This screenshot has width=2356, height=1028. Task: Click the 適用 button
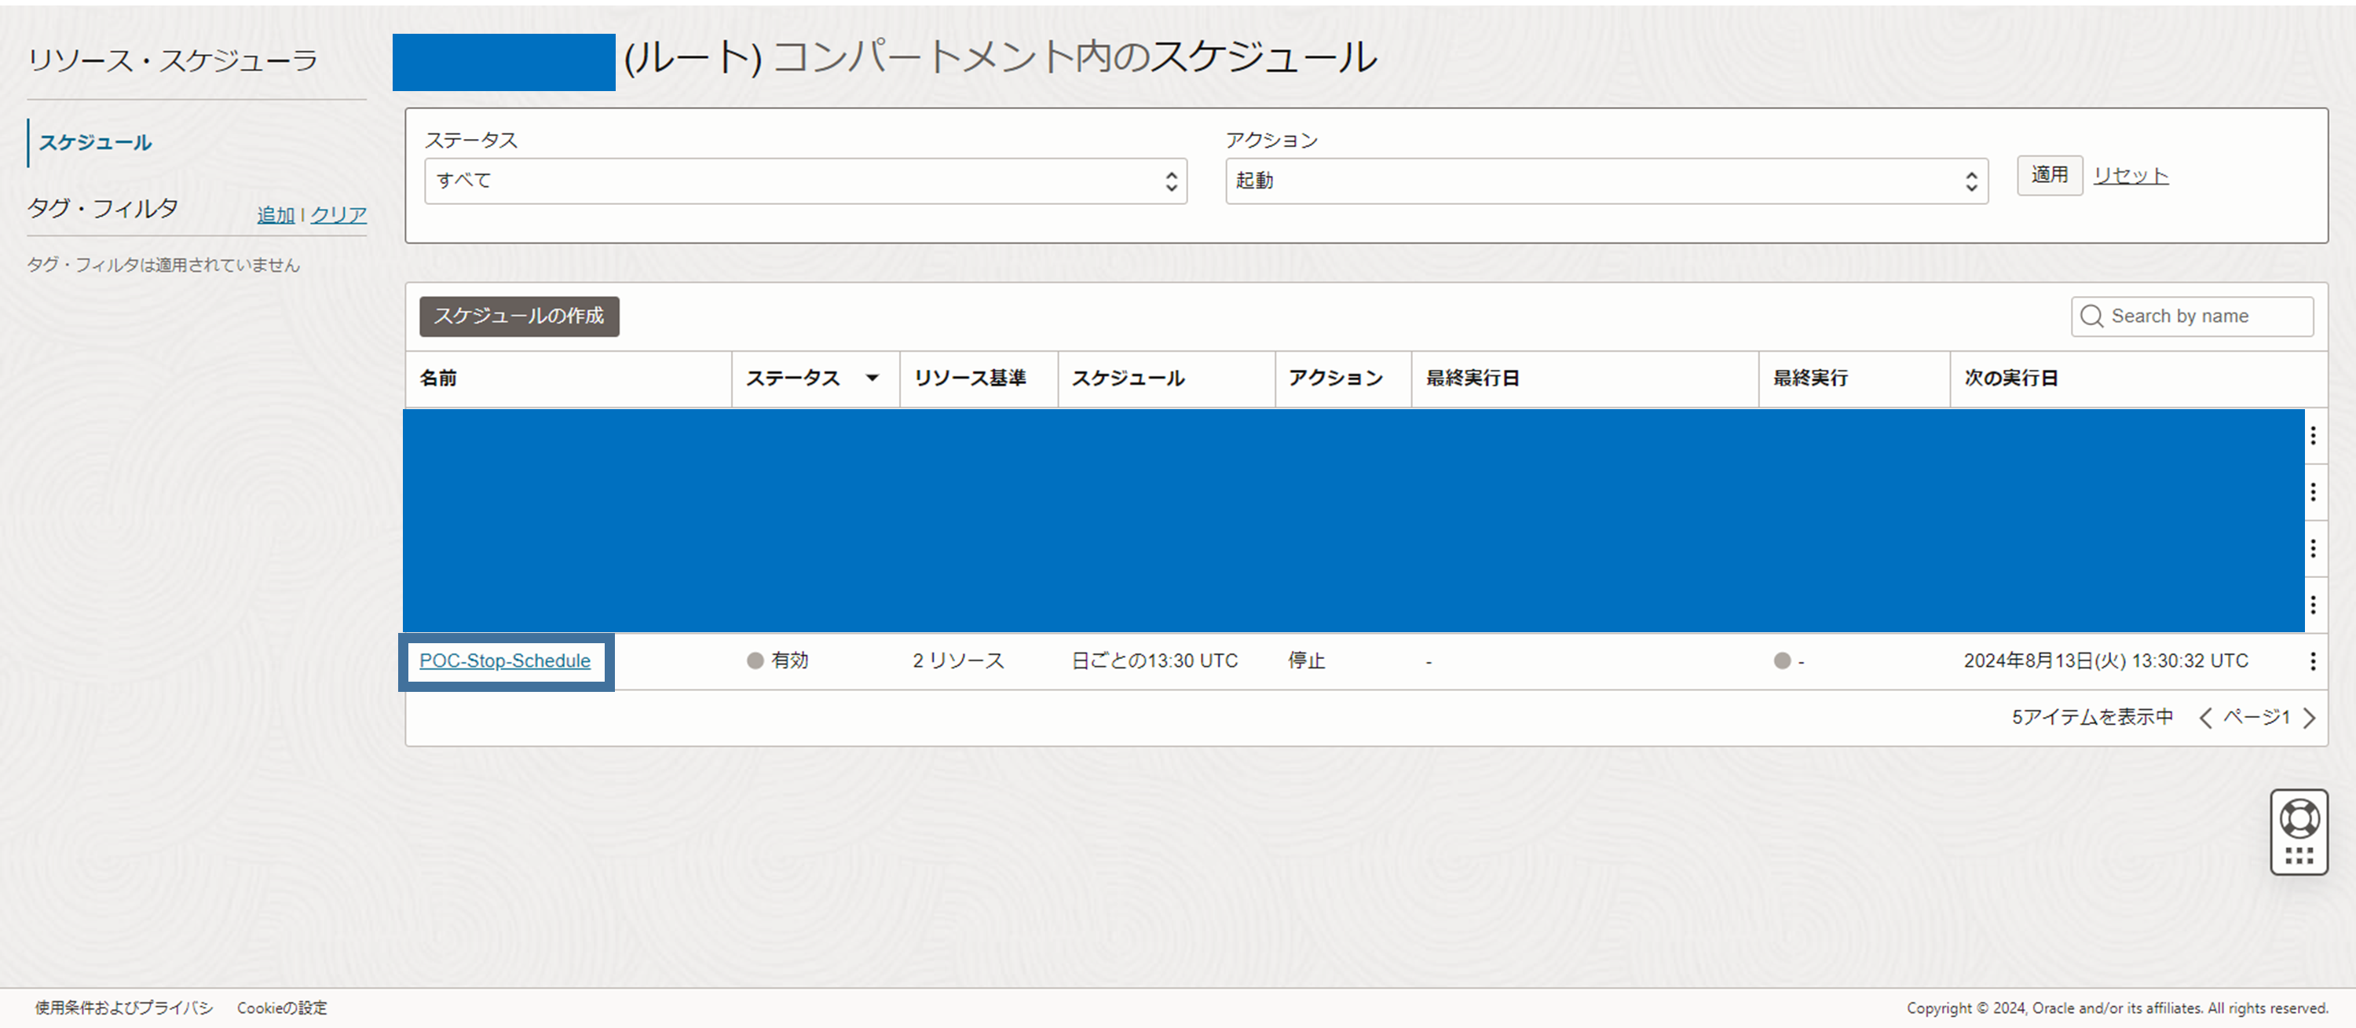2049,174
